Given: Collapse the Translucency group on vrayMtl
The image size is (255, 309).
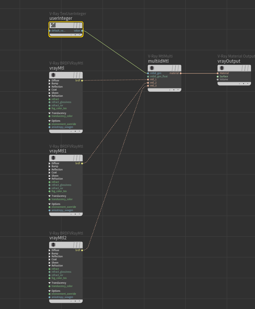Looking at the screenshot, I should pyautogui.click(x=49, y=113).
